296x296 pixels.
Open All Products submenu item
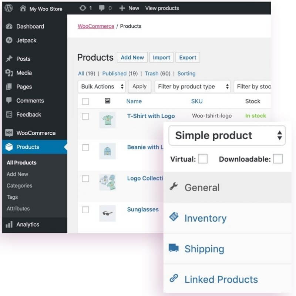click(21, 162)
